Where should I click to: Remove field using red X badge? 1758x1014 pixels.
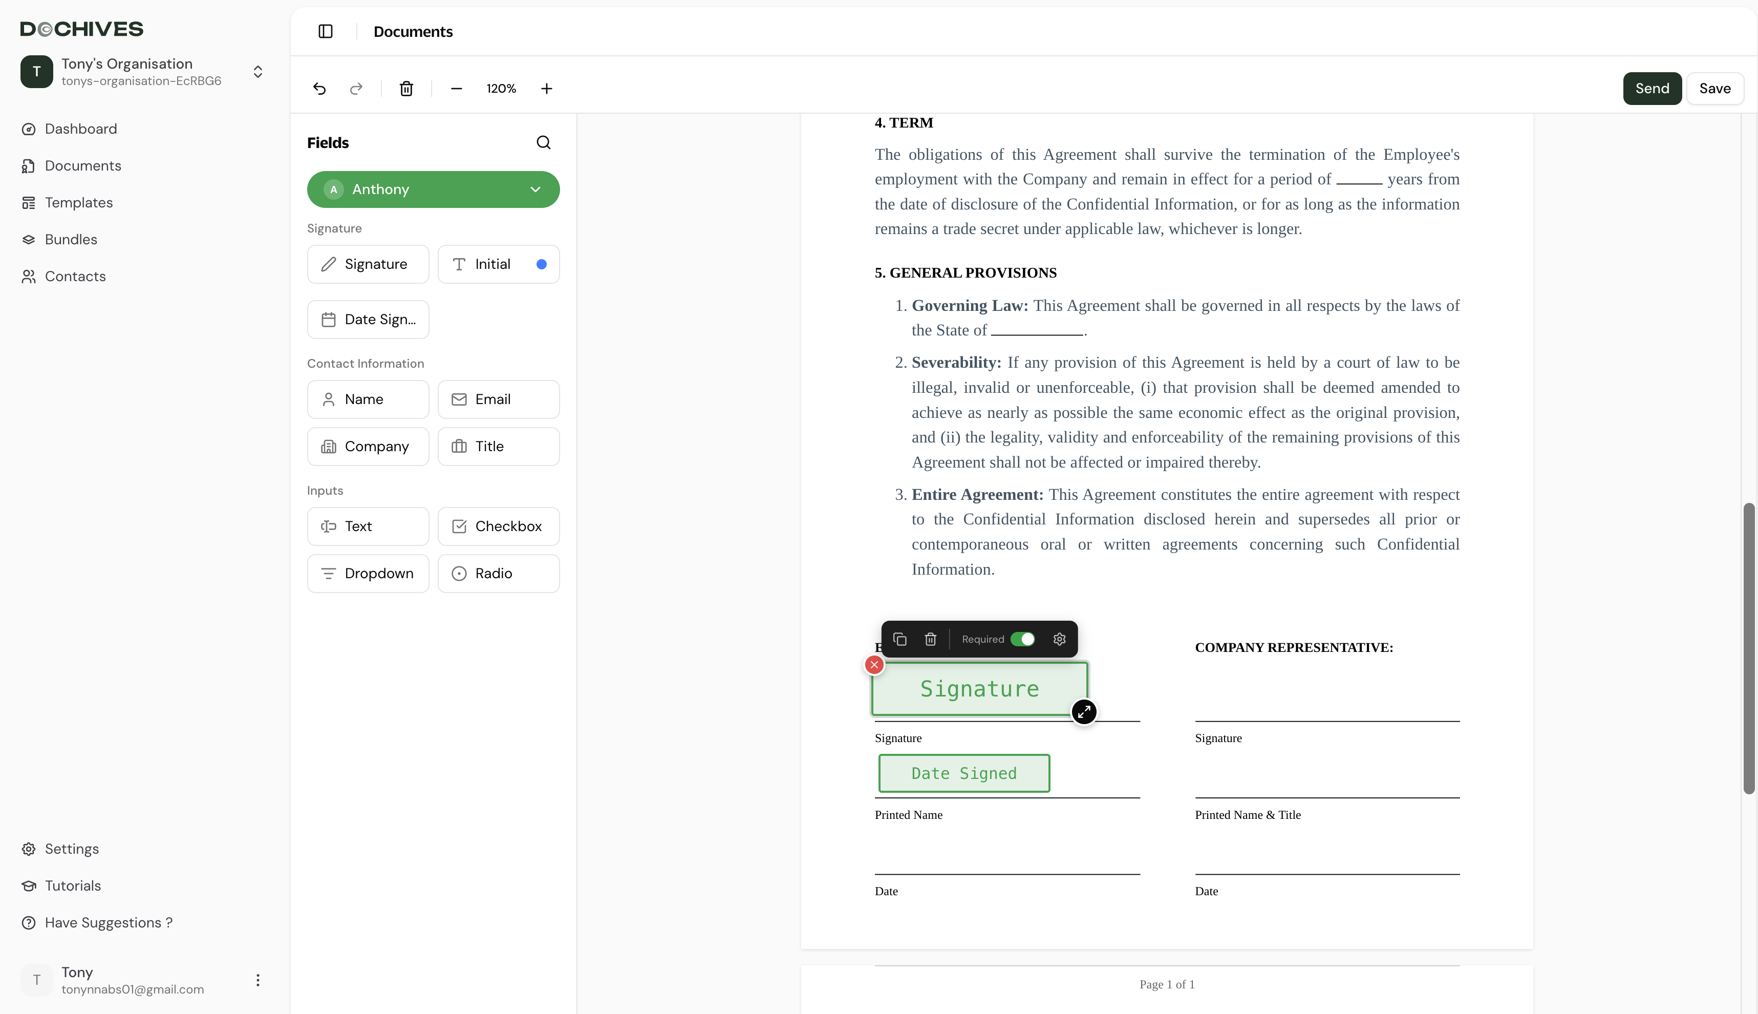point(874,665)
